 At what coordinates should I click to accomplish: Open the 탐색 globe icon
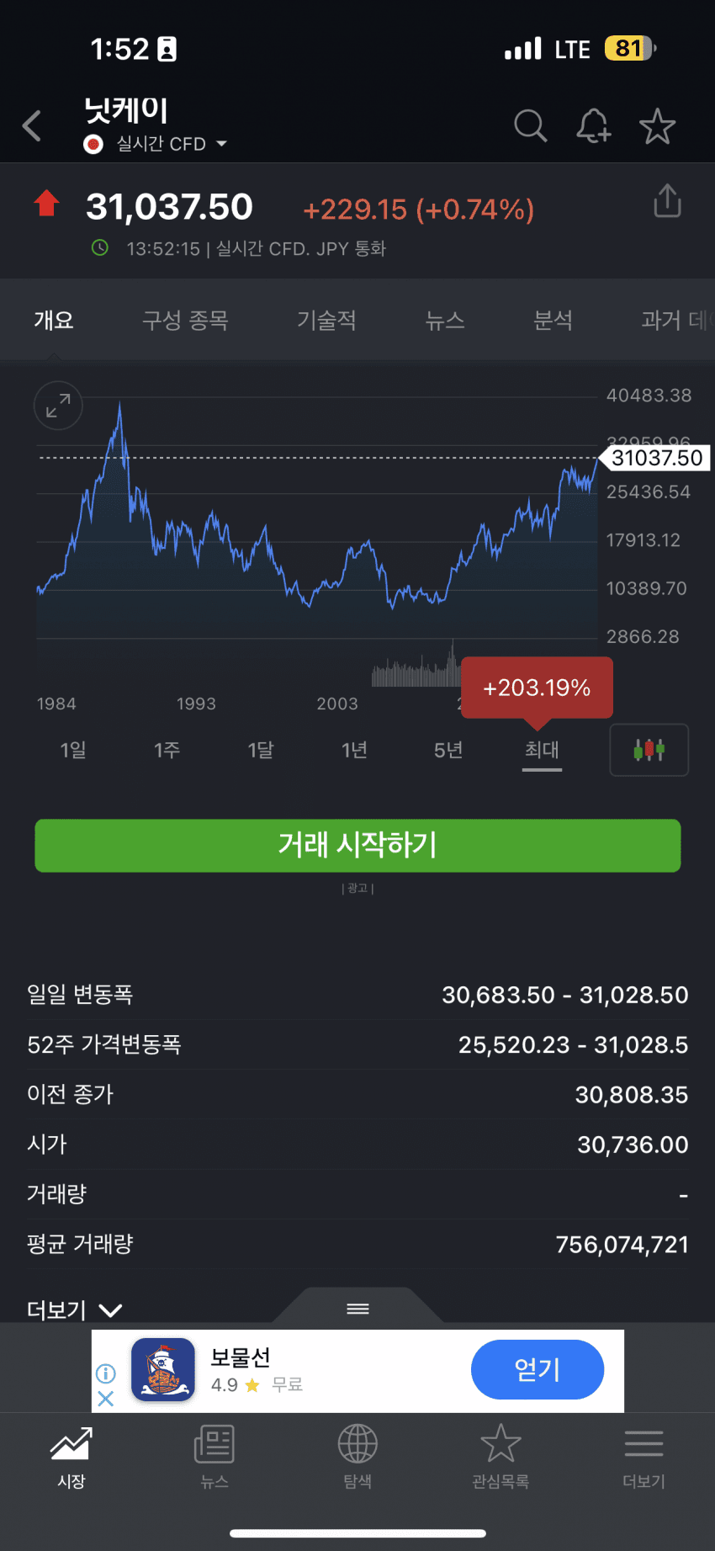[357, 1456]
